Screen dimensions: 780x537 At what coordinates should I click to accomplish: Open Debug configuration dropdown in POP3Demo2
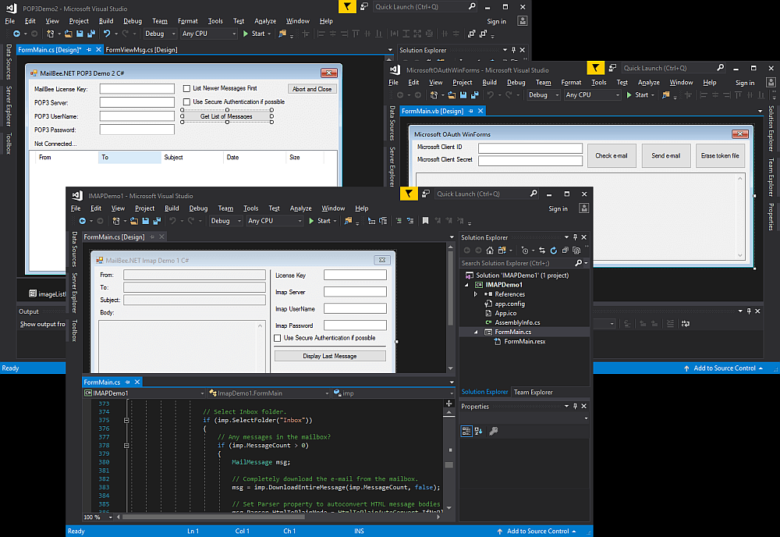click(x=160, y=34)
